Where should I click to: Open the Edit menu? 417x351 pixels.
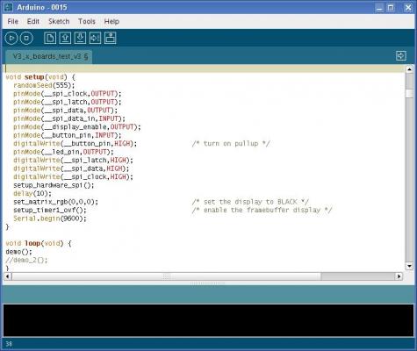pos(32,21)
